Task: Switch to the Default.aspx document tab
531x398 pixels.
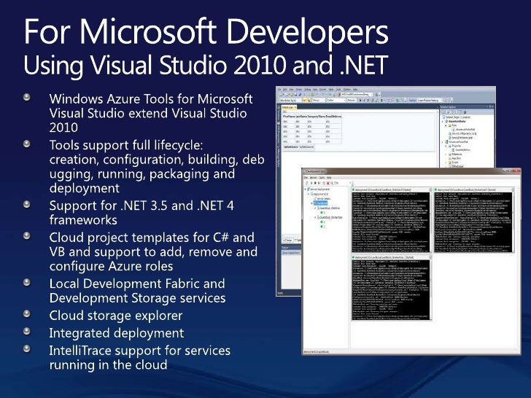Action: click(289, 107)
